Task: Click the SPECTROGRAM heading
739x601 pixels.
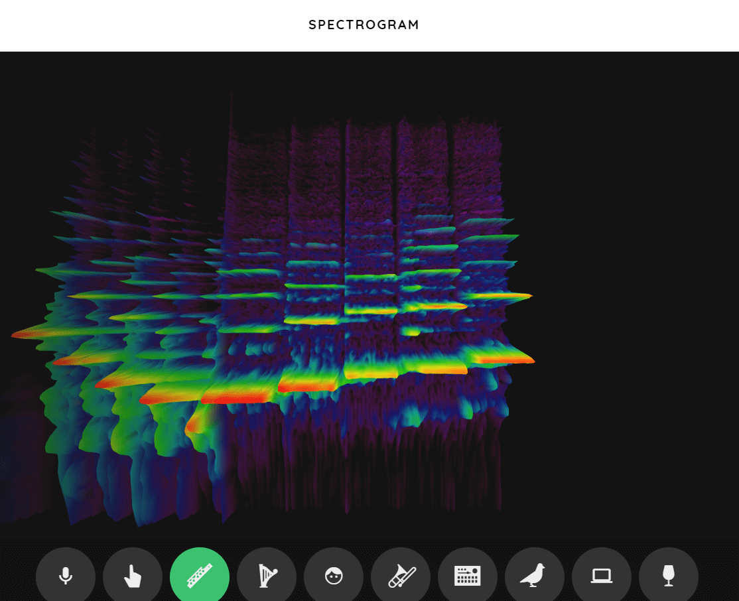Action: point(363,25)
